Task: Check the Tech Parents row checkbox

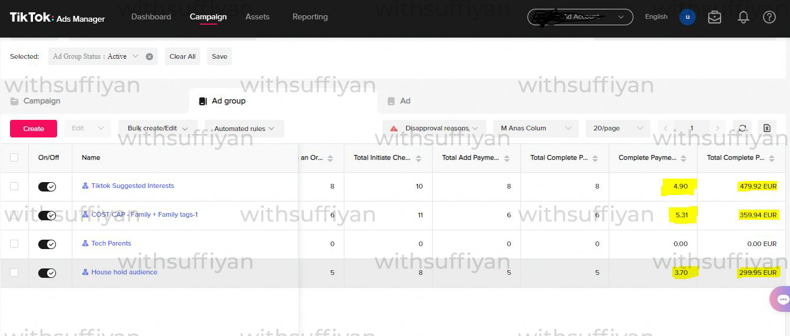Action: (14, 244)
